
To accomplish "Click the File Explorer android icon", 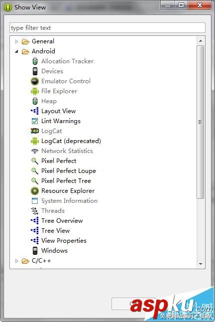I will [35, 91].
